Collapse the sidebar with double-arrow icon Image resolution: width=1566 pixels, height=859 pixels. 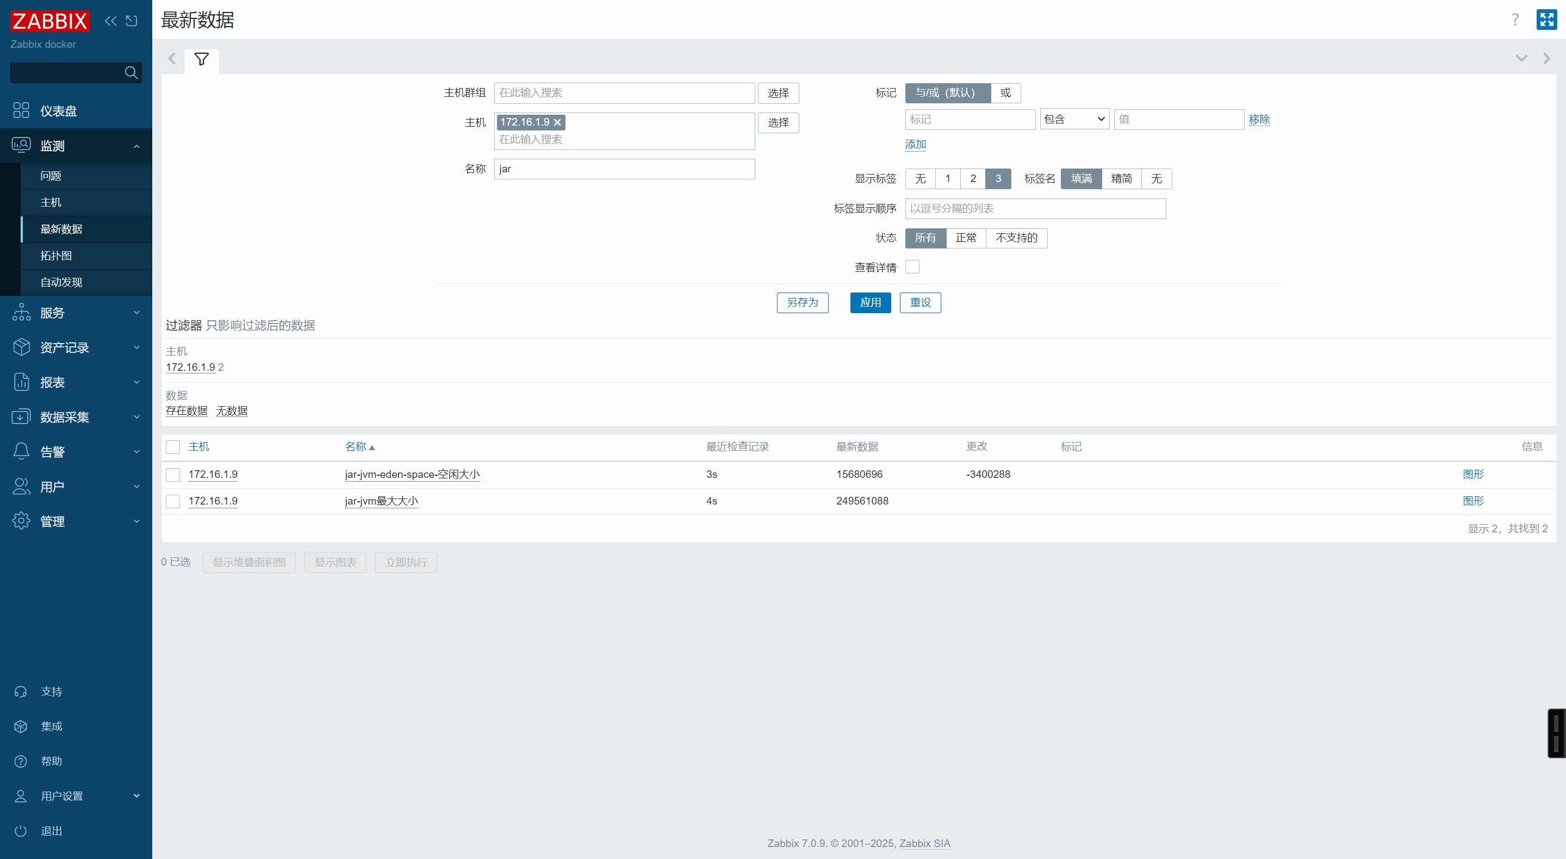pyautogui.click(x=110, y=21)
